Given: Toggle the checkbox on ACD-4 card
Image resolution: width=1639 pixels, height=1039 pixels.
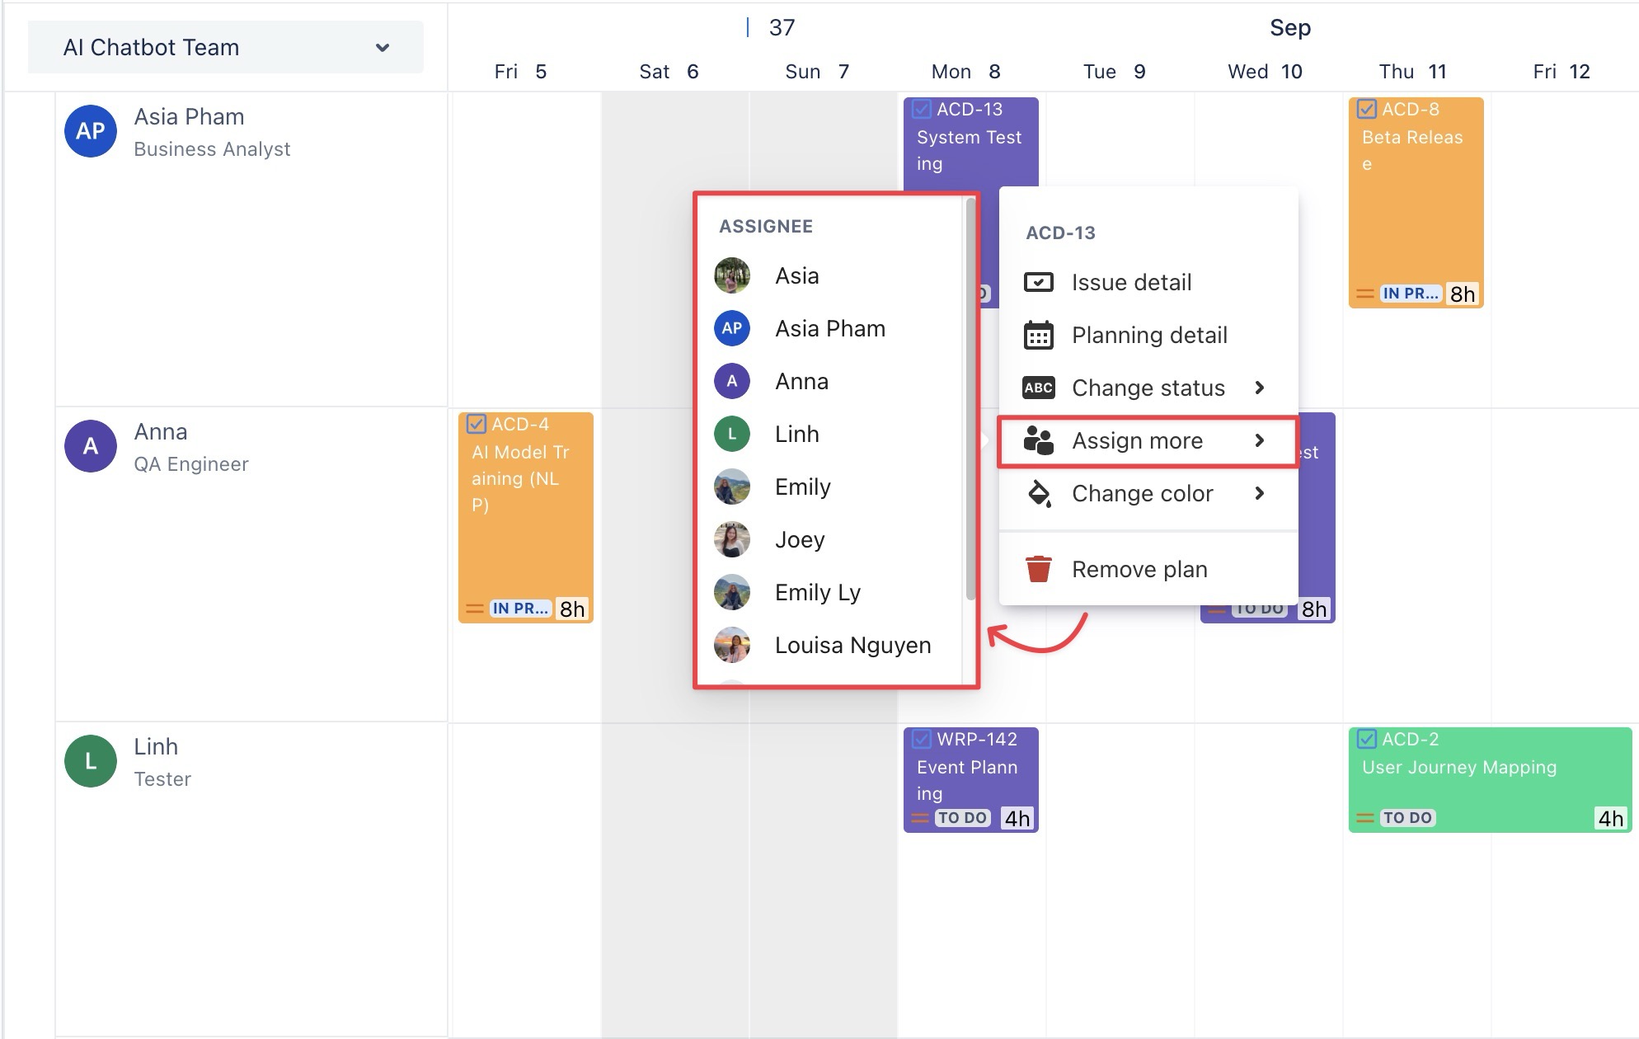Looking at the screenshot, I should 476,424.
